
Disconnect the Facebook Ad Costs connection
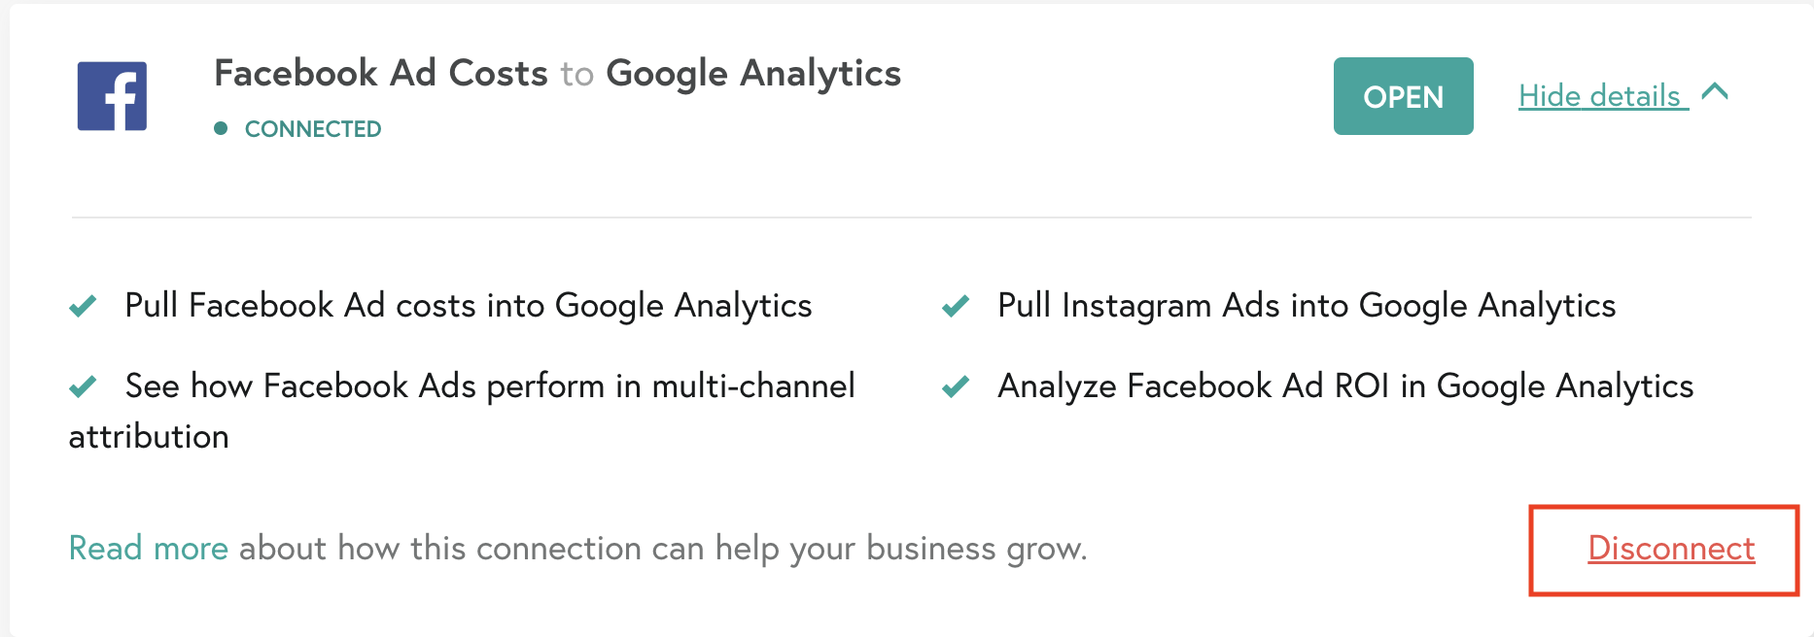pyautogui.click(x=1671, y=549)
